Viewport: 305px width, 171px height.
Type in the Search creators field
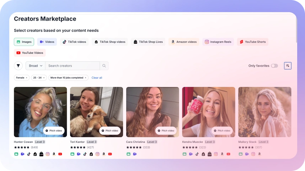click(x=73, y=66)
